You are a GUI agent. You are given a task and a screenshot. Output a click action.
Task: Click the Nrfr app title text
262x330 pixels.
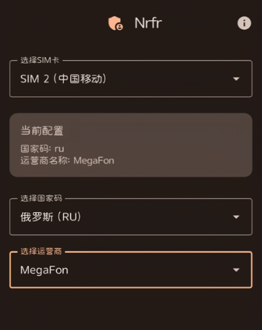[x=148, y=23]
